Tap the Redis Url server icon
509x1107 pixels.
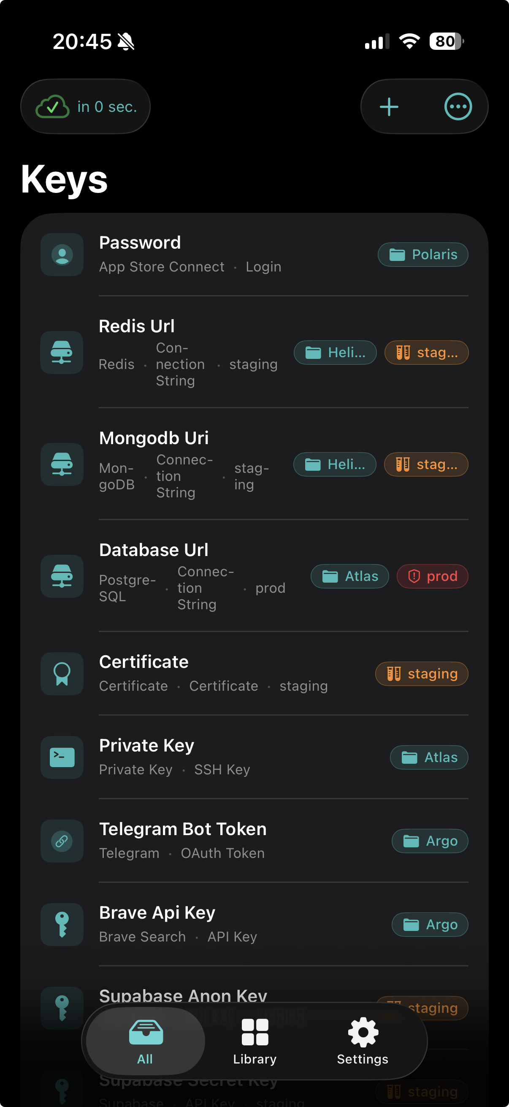62,353
